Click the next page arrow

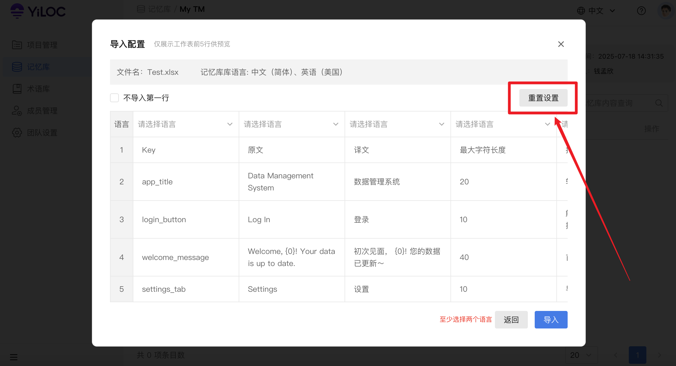point(660,355)
